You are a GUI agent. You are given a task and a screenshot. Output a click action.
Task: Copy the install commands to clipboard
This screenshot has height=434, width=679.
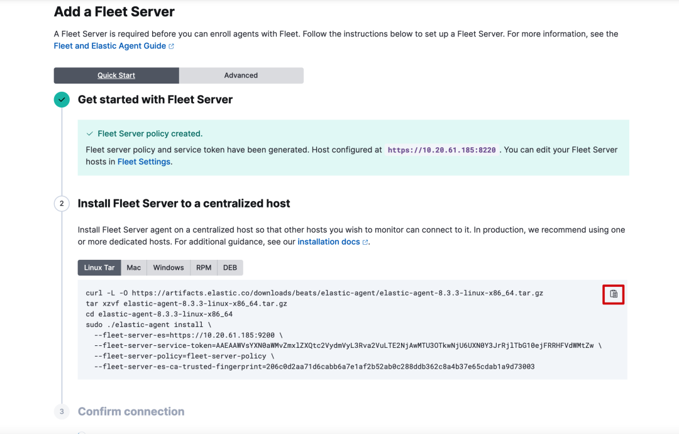point(614,294)
